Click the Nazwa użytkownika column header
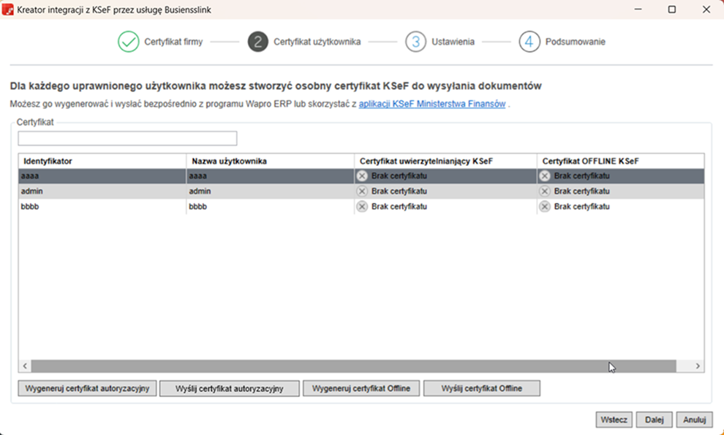 click(270, 160)
